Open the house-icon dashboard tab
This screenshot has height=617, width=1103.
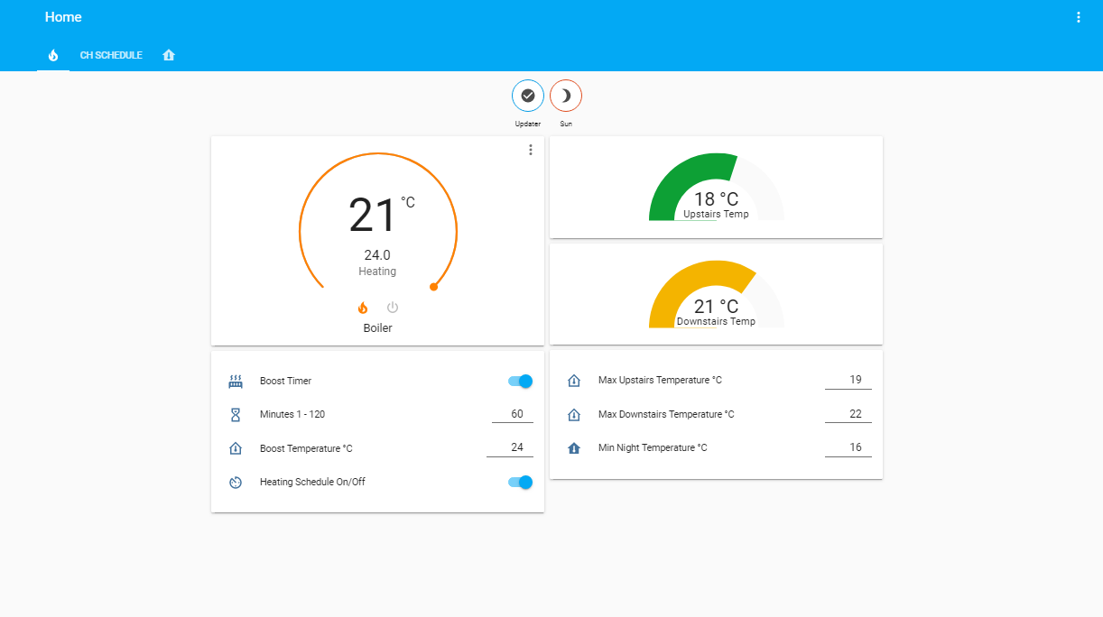point(169,55)
